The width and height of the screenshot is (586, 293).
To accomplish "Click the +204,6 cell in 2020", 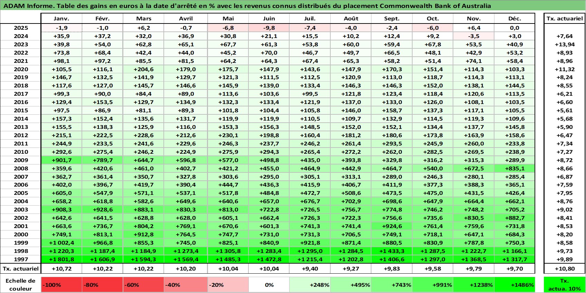I will 143,69.
